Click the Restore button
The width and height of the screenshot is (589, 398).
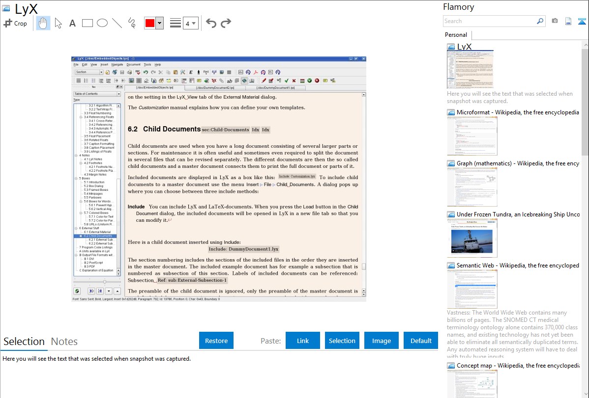(216, 341)
